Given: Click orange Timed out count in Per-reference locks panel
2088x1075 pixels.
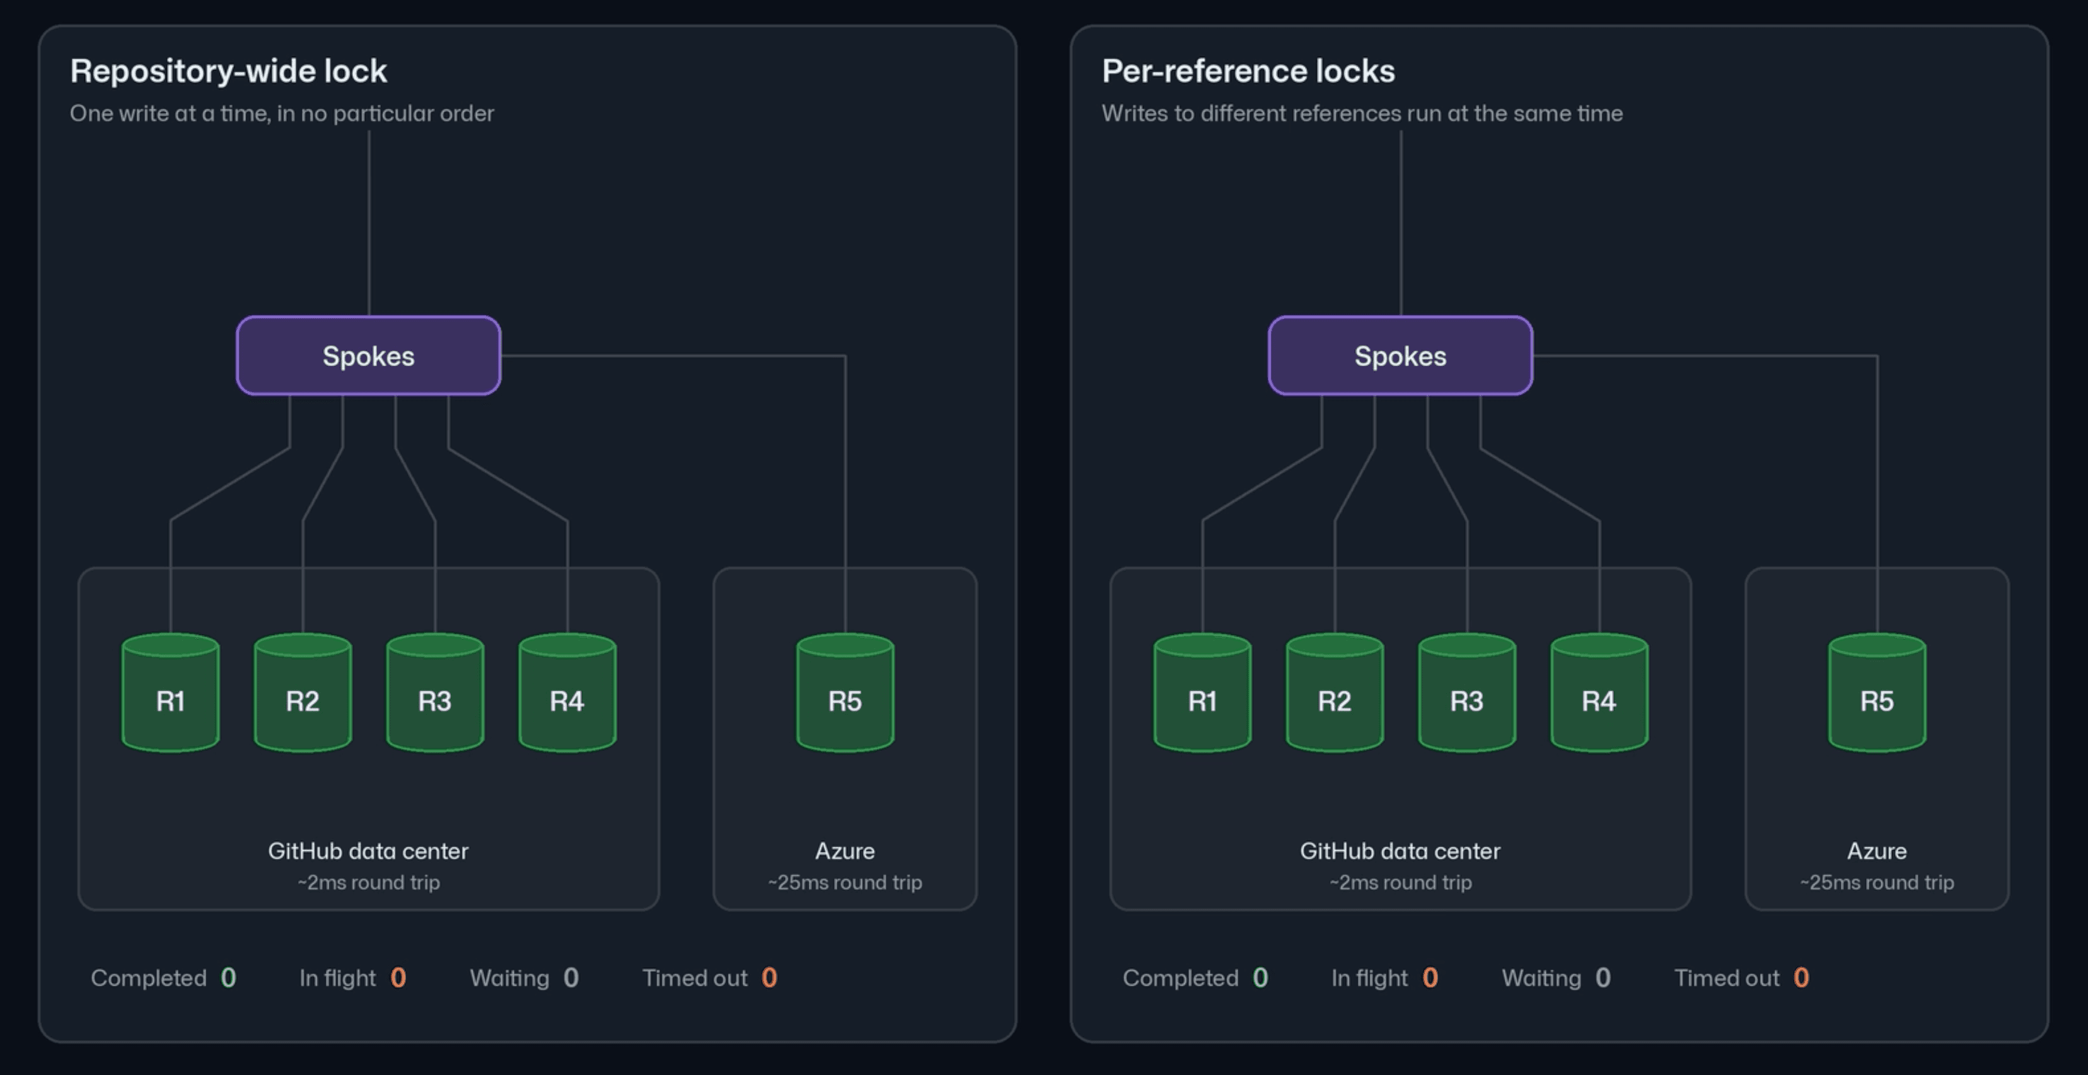Looking at the screenshot, I should coord(1801,978).
